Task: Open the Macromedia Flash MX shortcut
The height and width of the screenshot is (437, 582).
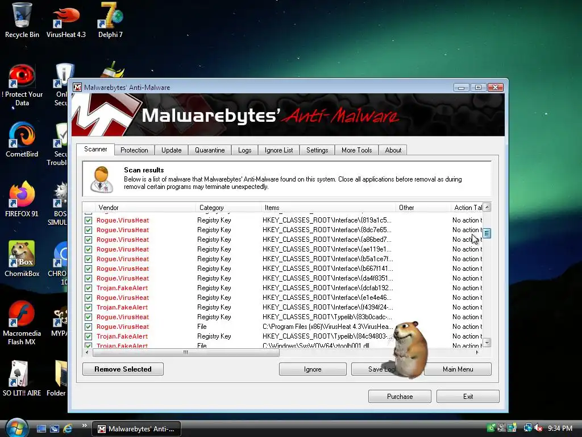Action: [x=22, y=323]
